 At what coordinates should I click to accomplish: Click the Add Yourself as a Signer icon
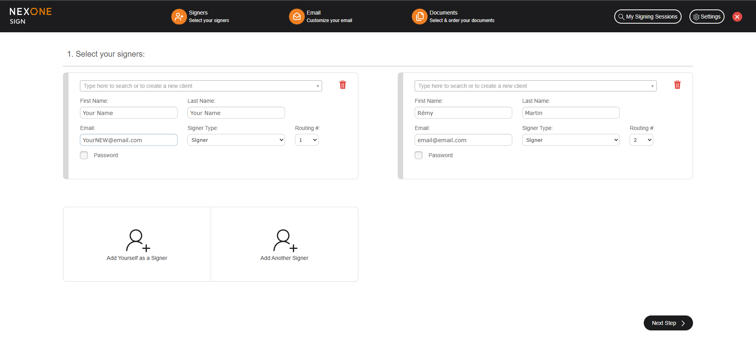(137, 241)
